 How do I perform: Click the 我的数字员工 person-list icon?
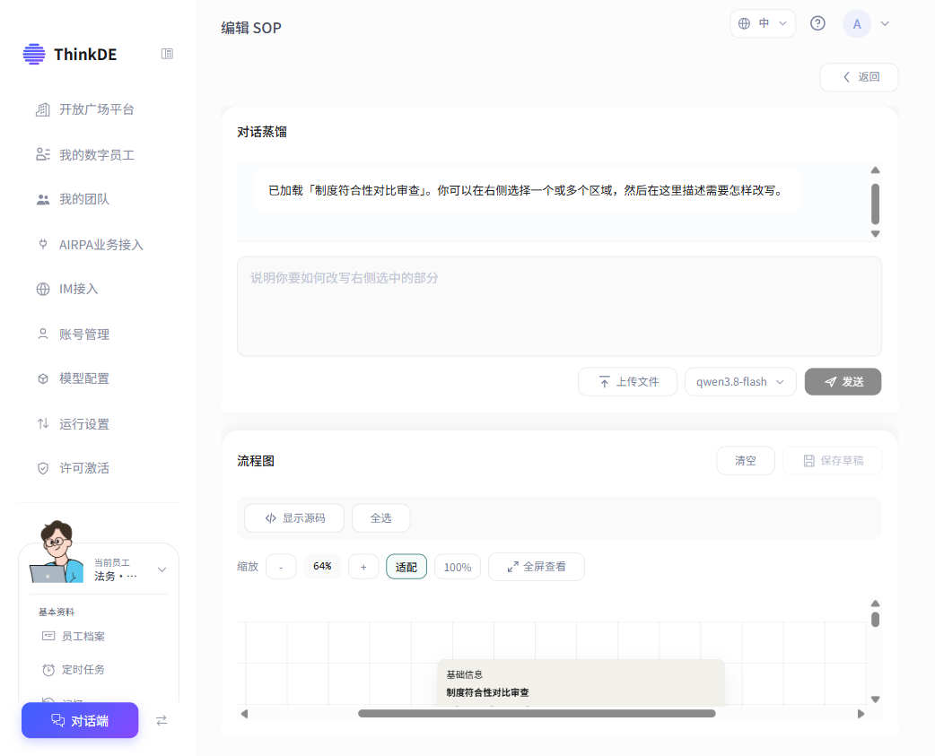pos(43,154)
